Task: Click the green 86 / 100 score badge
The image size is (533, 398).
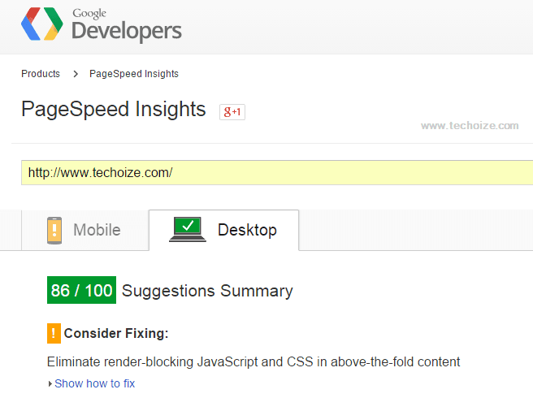Action: click(x=81, y=290)
